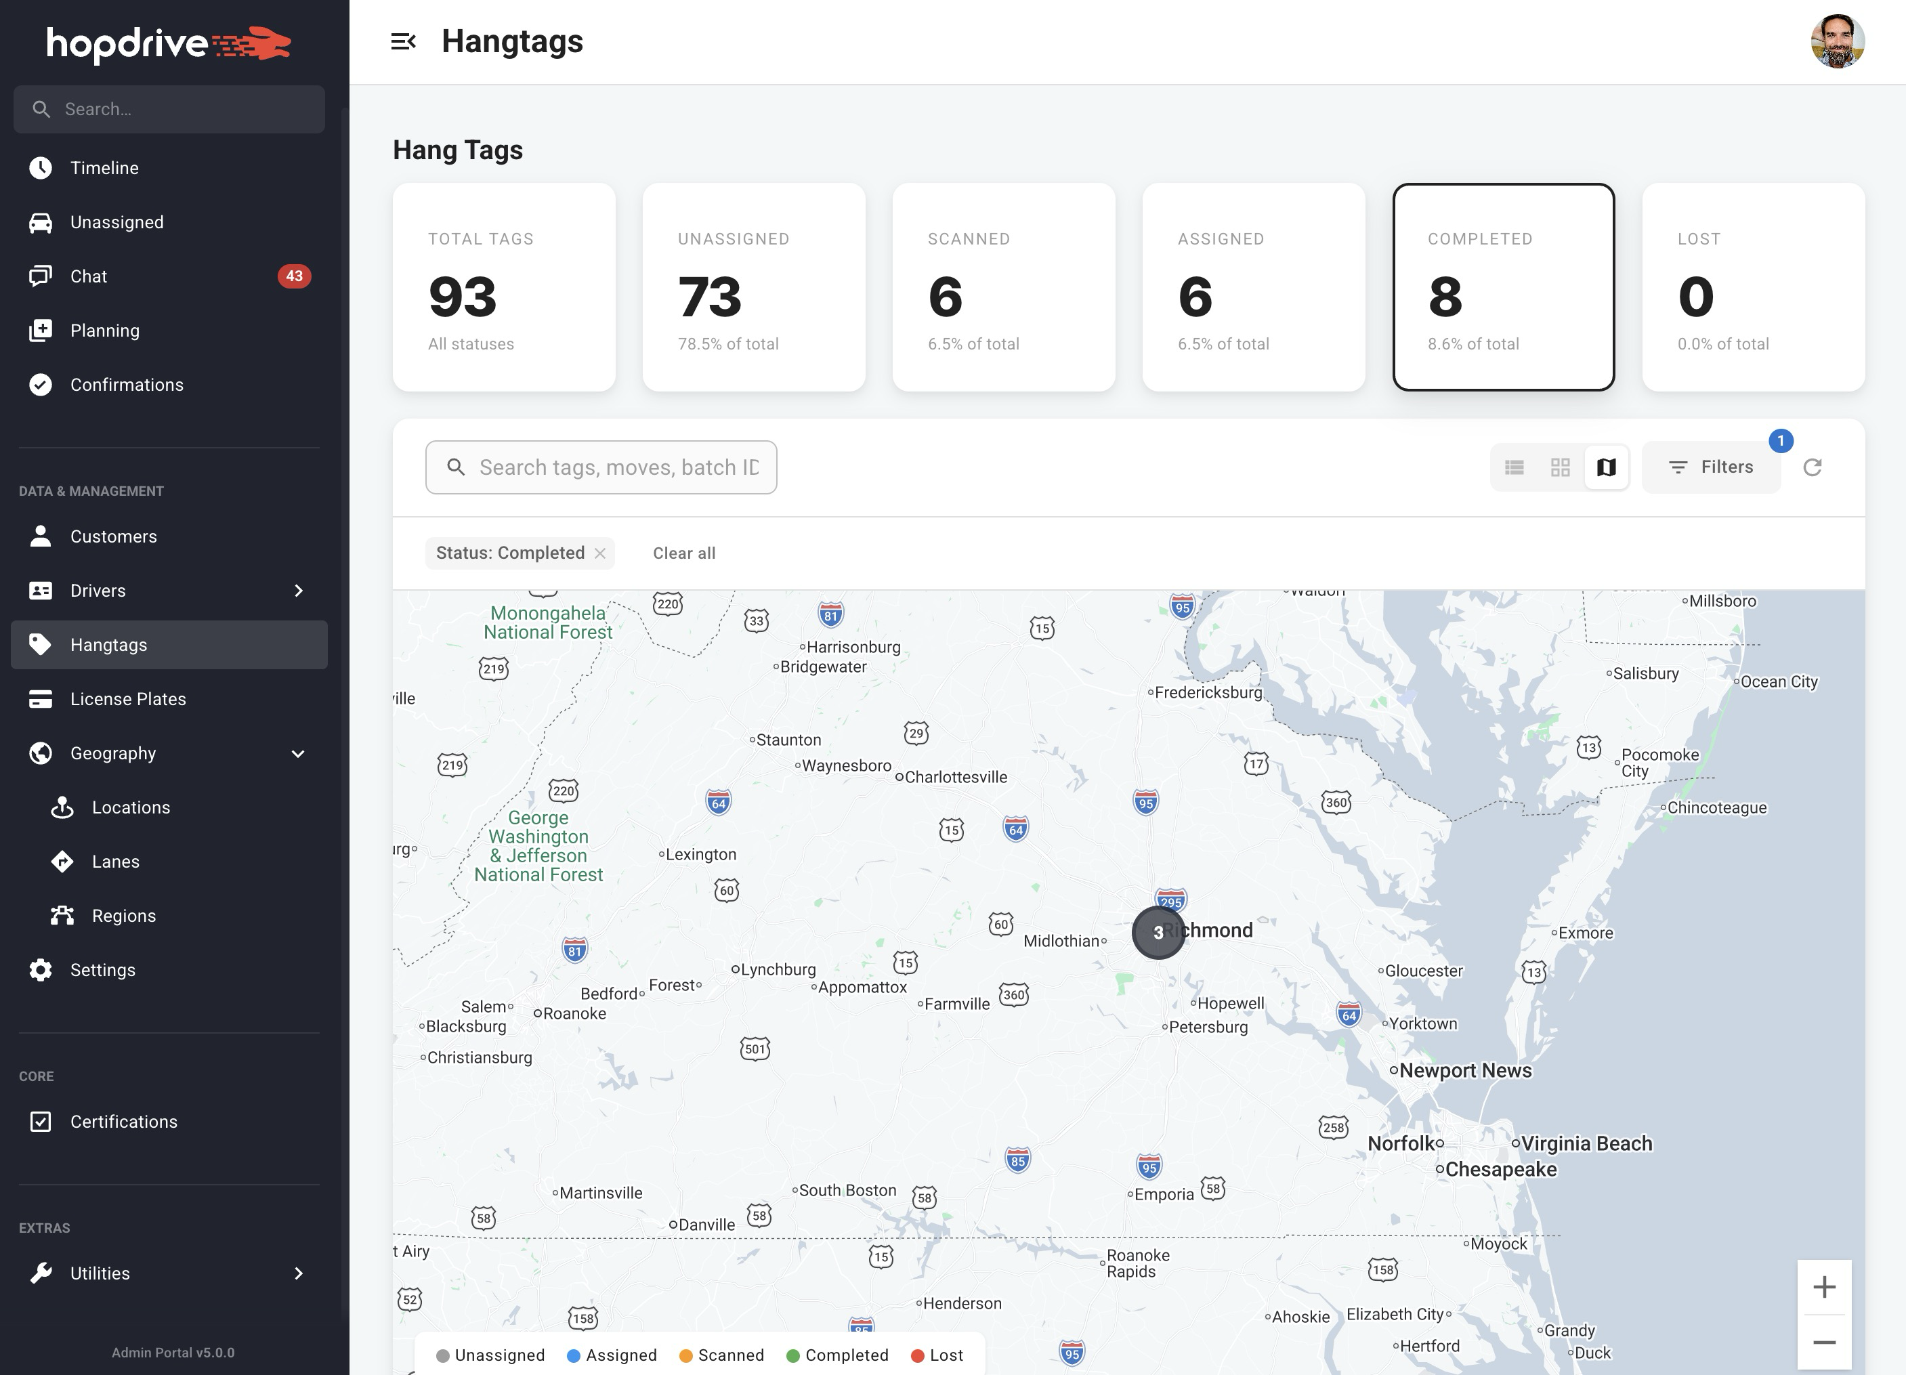Switch to grid view
This screenshot has height=1375, width=1906.
1560,467
